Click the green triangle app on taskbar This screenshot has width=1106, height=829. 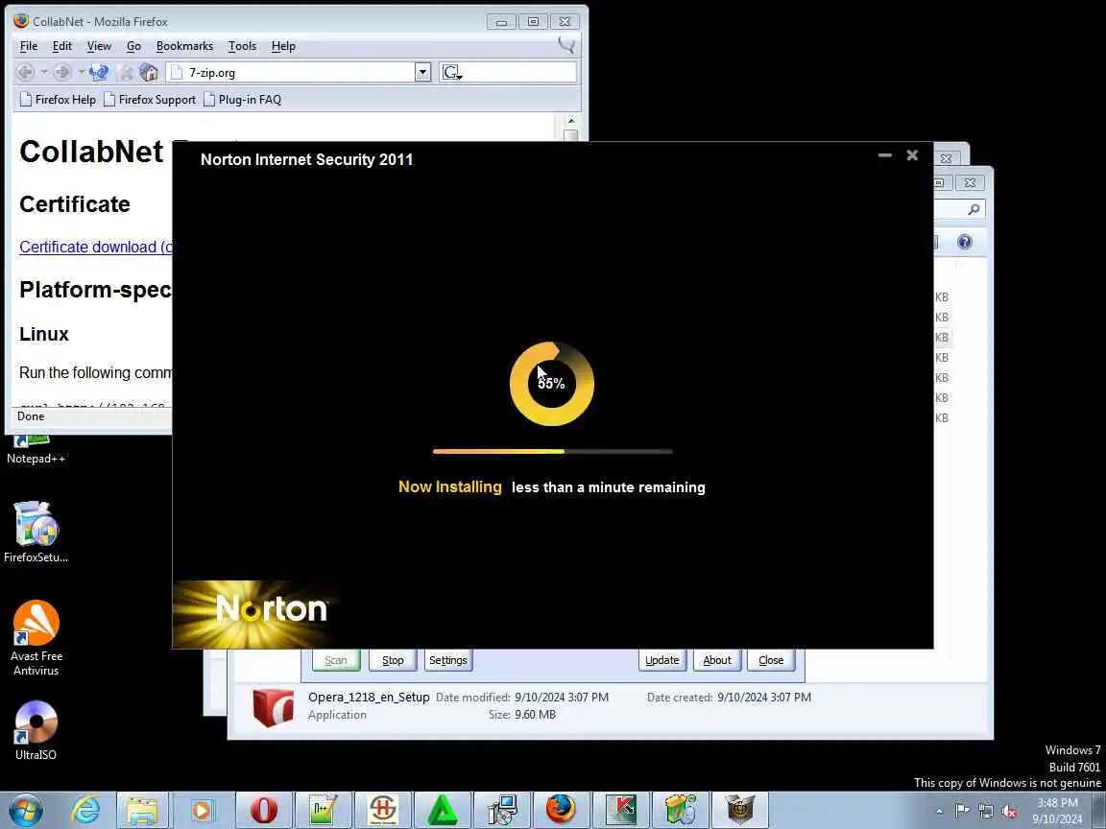point(442,810)
